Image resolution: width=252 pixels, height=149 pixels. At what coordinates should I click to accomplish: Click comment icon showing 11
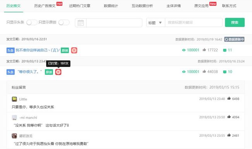point(225,50)
